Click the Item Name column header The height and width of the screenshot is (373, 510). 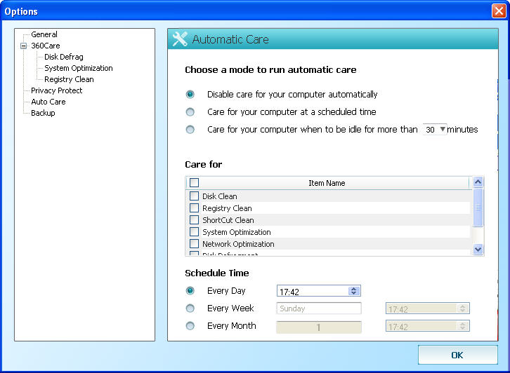(x=327, y=183)
